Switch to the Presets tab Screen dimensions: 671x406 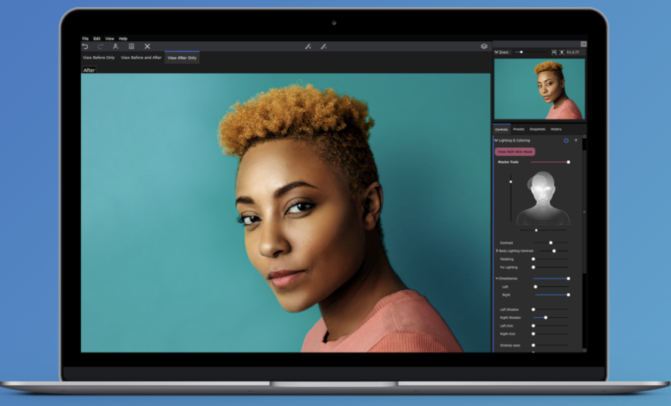click(x=519, y=129)
